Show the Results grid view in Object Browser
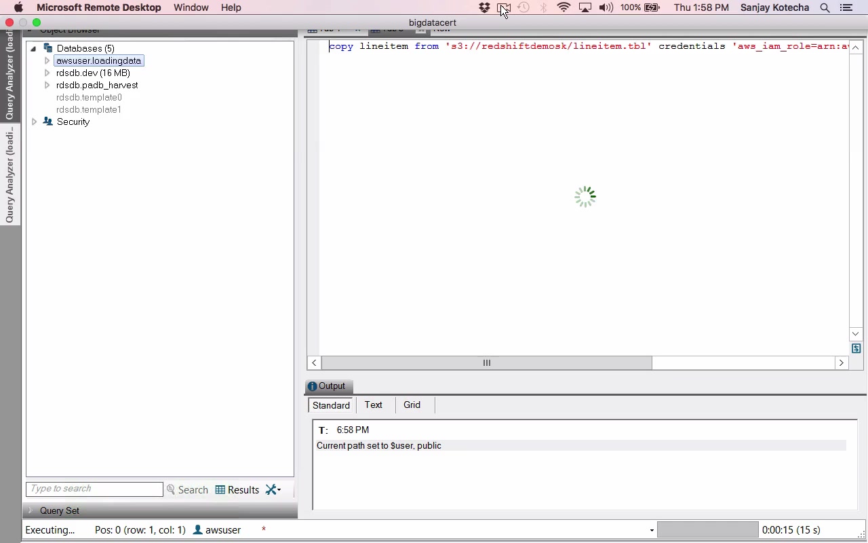Screen dimensions: 868x543 click(237, 489)
